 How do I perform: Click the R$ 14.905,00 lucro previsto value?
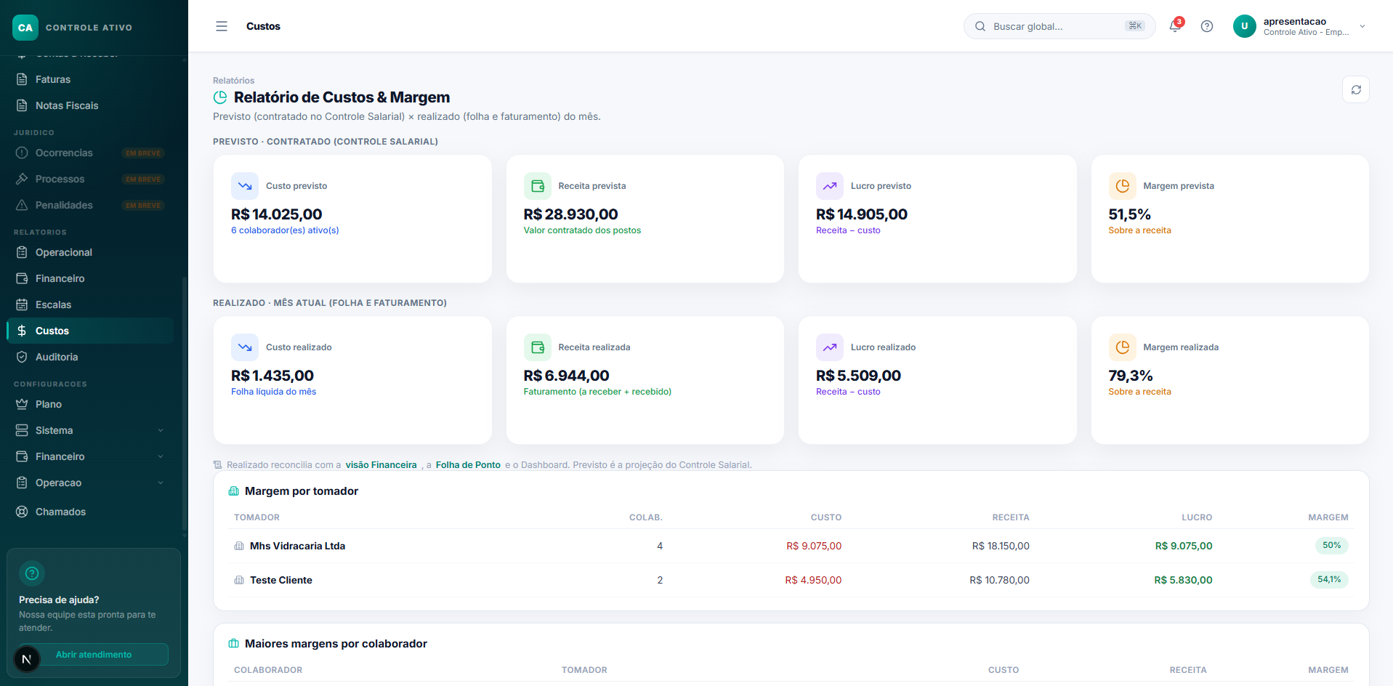(x=862, y=214)
